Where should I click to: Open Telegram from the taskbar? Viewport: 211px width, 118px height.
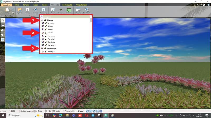[x=93, y=115]
